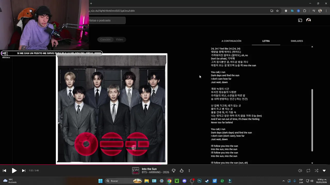This screenshot has width=330, height=185.
Task: Launch Minecraft from the taskbar
Action: click(177, 181)
